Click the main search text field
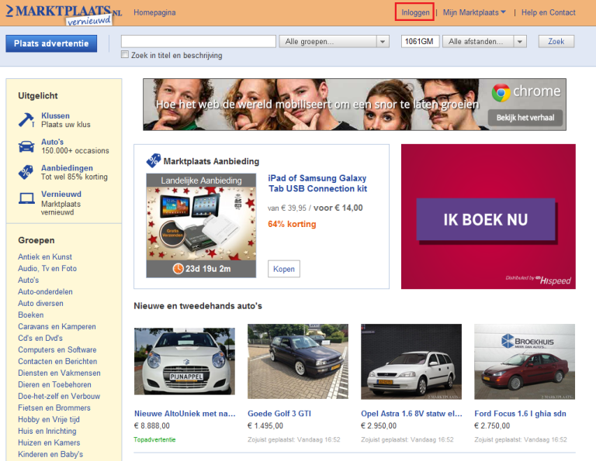This screenshot has width=596, height=461. (199, 41)
